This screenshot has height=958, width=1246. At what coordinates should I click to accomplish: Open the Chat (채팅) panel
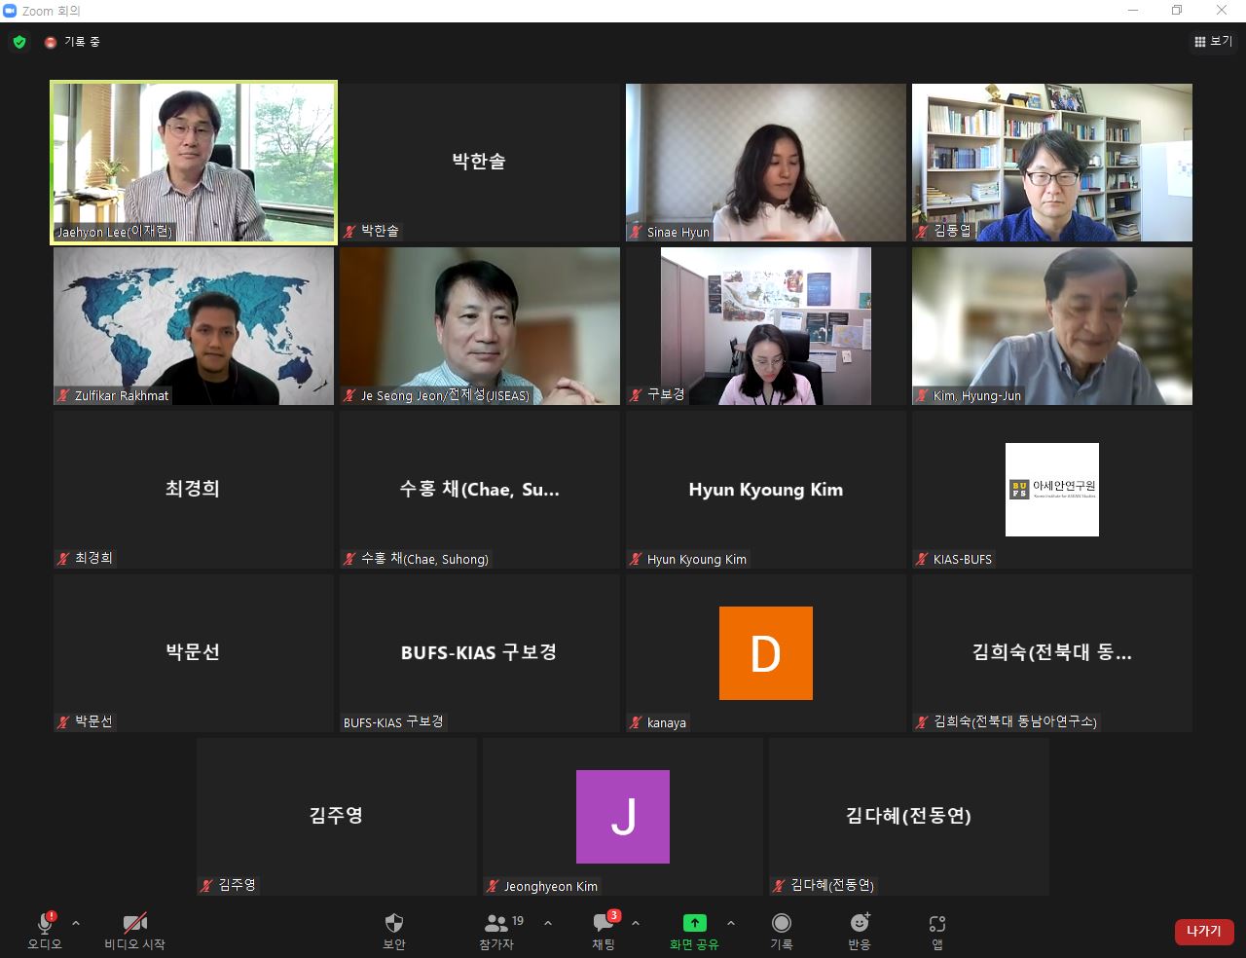click(604, 924)
